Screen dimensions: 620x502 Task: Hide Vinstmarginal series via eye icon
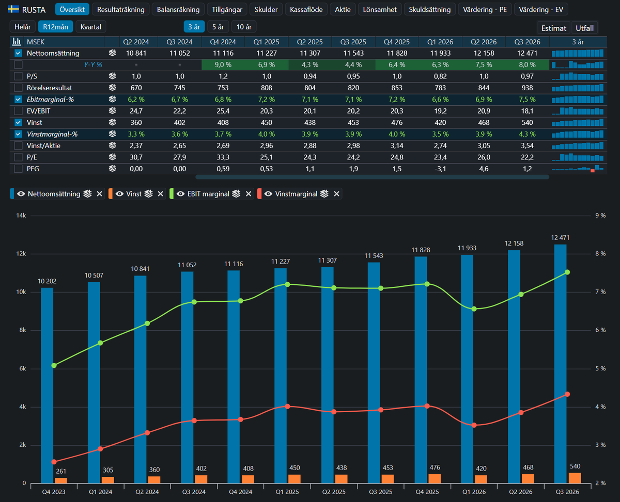[x=268, y=194]
